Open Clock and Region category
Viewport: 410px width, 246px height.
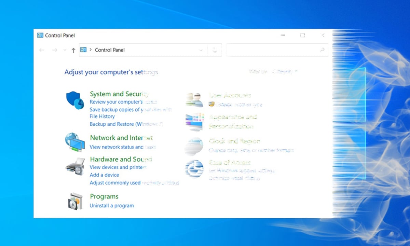point(234,141)
